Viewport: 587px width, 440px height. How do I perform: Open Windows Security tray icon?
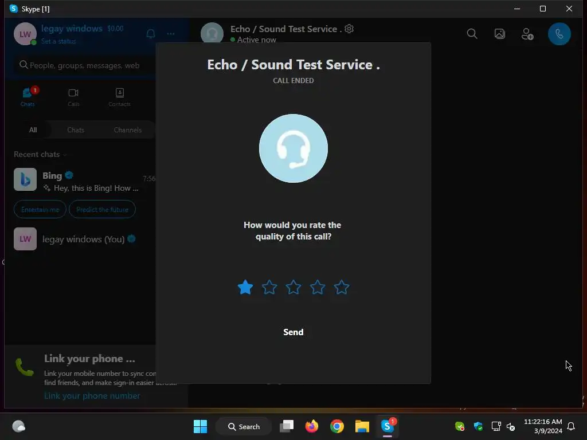coord(478,426)
